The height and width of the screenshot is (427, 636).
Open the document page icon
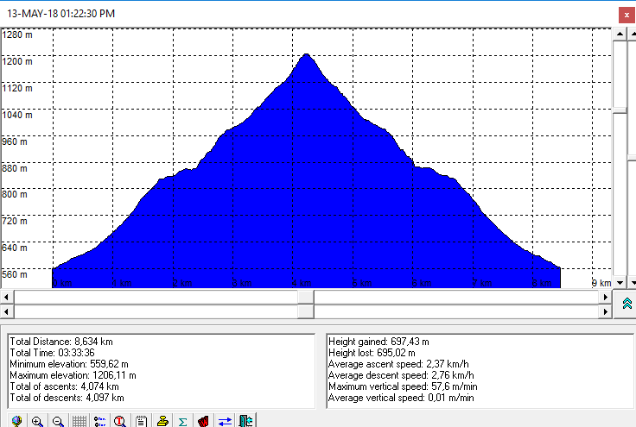tap(141, 421)
